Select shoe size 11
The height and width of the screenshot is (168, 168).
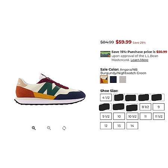[x=146, y=116]
